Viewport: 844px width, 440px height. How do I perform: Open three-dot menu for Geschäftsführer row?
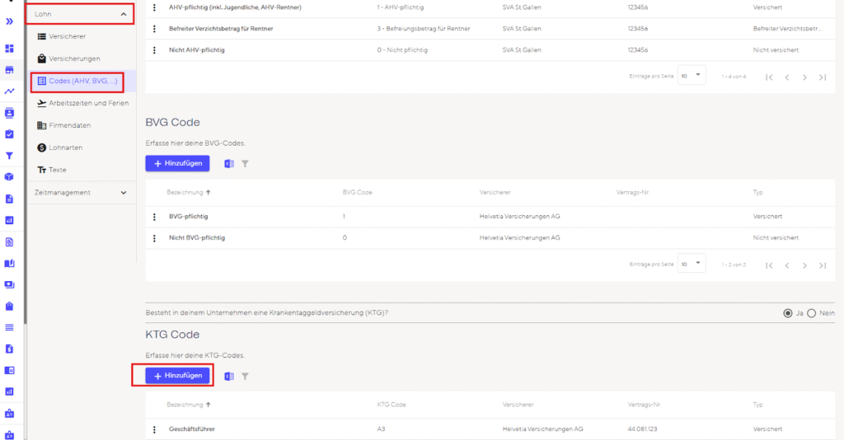[154, 429]
